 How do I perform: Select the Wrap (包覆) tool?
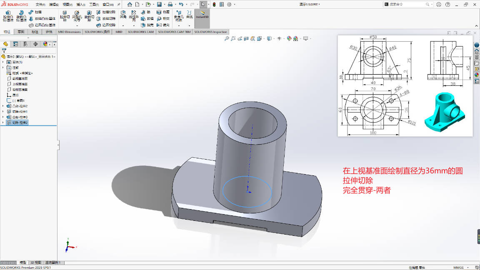click(x=163, y=12)
